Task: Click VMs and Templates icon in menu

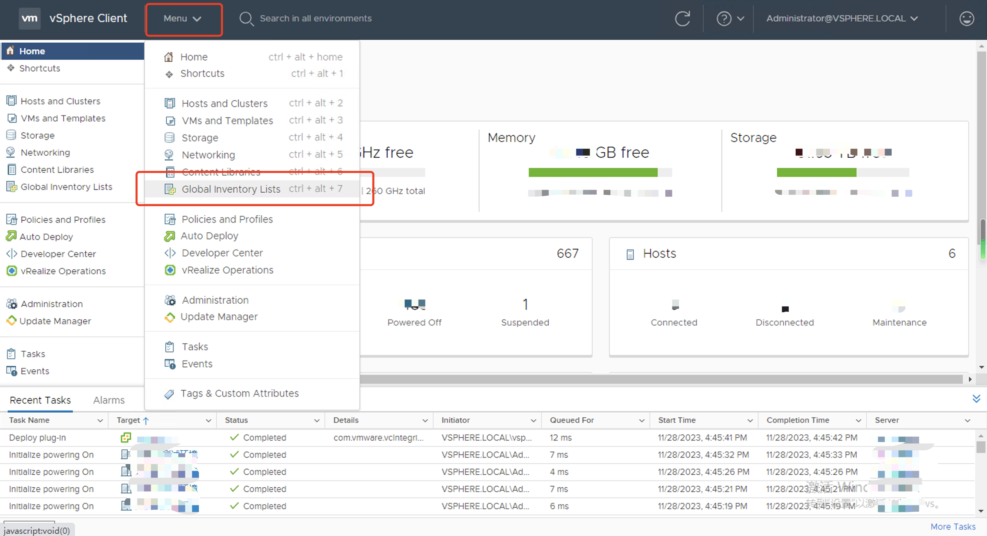Action: pos(170,121)
